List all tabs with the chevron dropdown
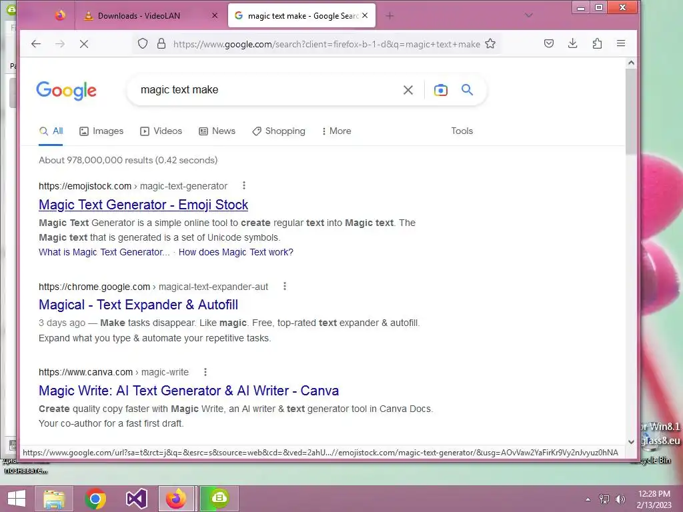Viewport: 683px width, 512px height. pyautogui.click(x=529, y=15)
